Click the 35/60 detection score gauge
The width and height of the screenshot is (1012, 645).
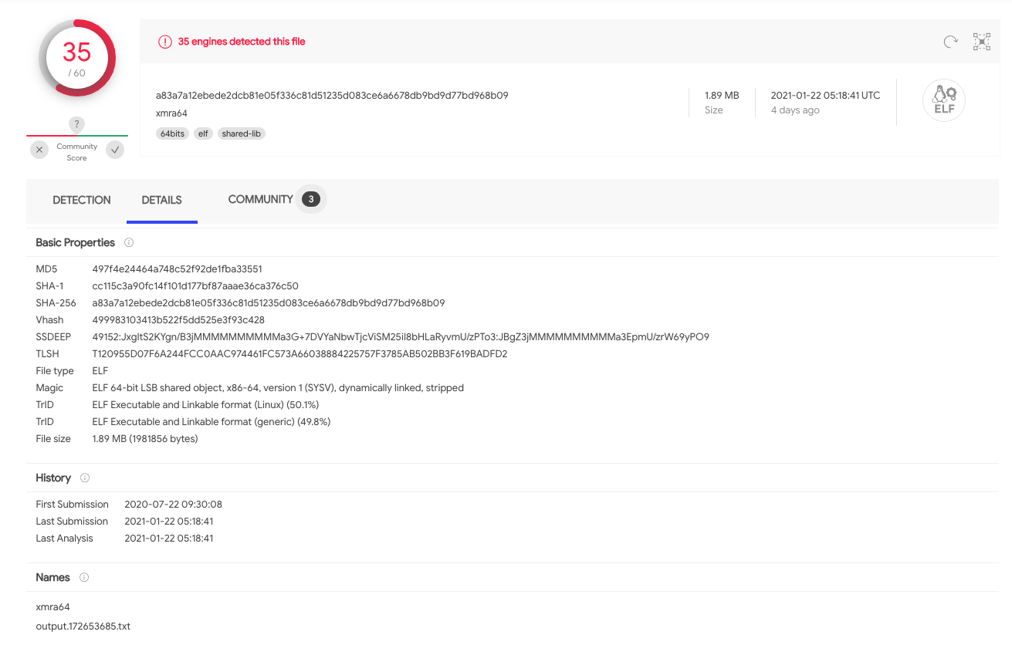tap(76, 58)
